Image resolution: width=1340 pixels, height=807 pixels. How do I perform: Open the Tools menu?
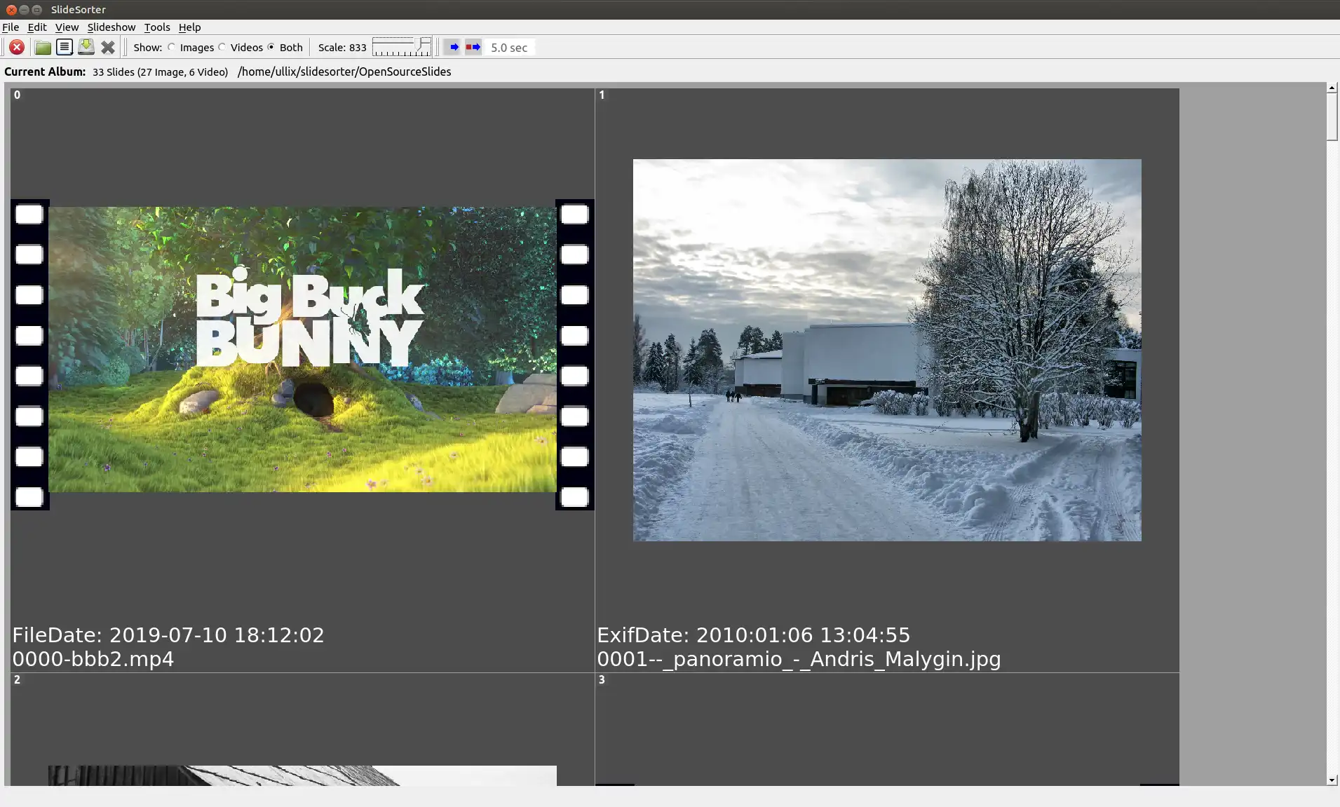click(157, 27)
